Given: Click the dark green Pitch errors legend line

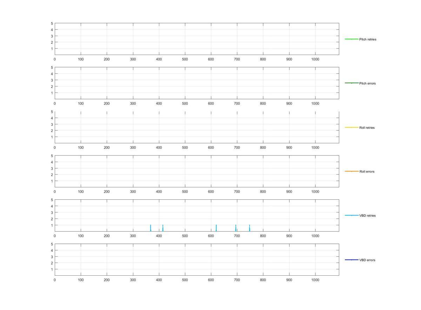Looking at the screenshot, I should point(352,83).
